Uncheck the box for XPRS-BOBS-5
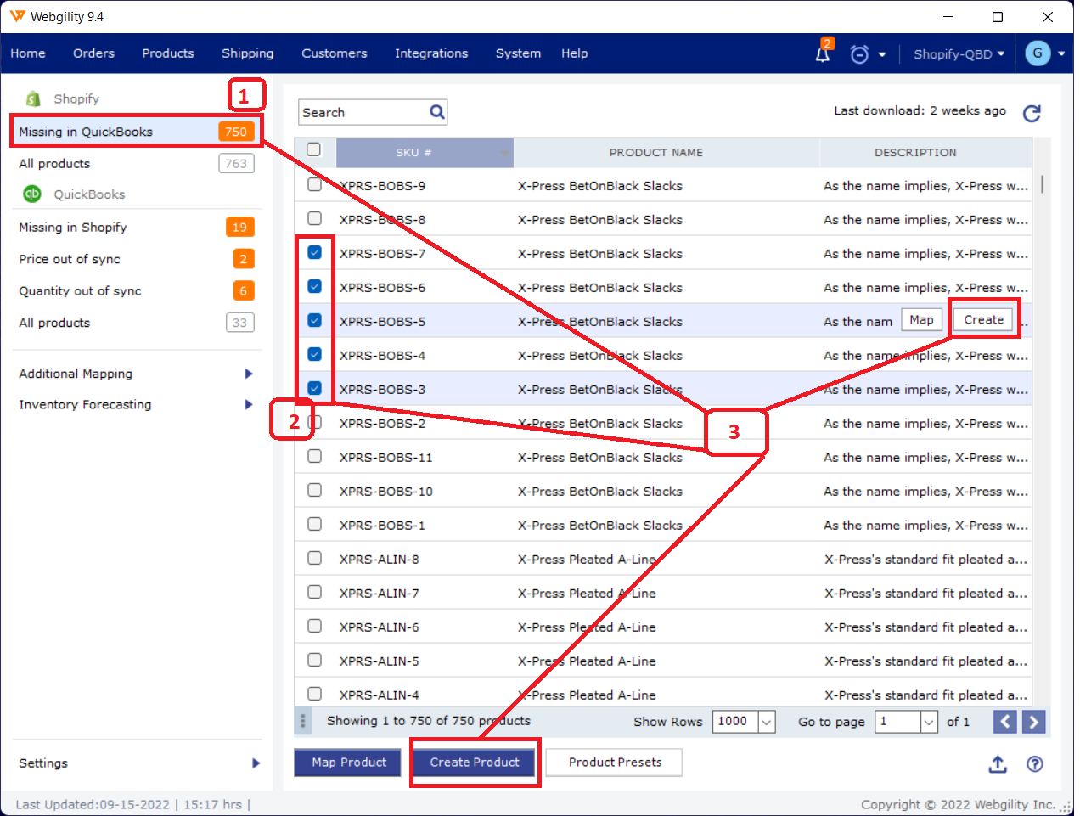This screenshot has width=1080, height=816. (314, 320)
